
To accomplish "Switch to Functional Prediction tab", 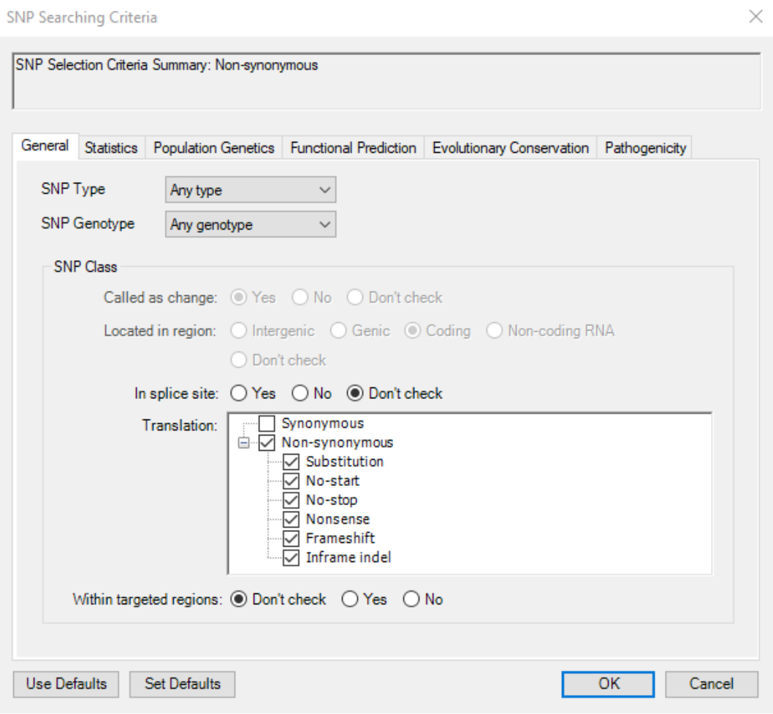I will [x=353, y=148].
